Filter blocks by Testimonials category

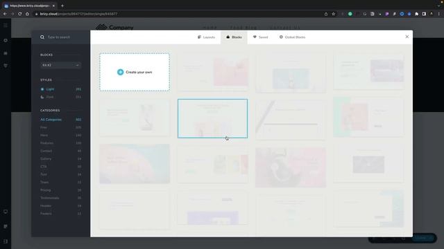click(x=60, y=198)
